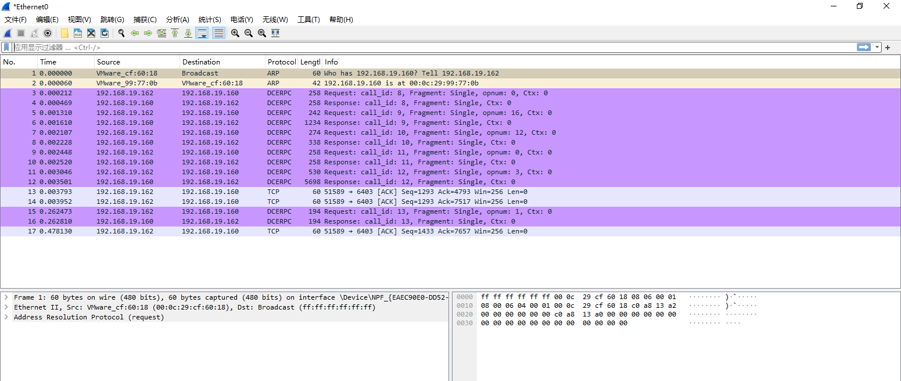Click the plus button to add filter
Image resolution: width=901 pixels, height=381 pixels.
pyautogui.click(x=888, y=47)
